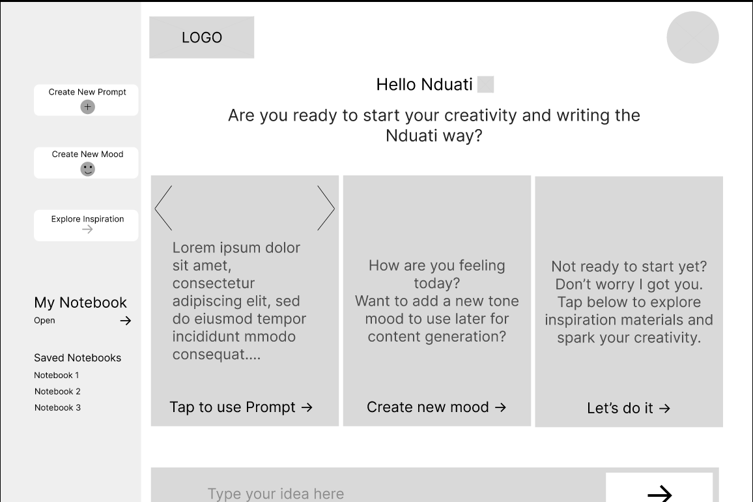Click the circular profile avatar
The image size is (753, 502).
tap(692, 38)
